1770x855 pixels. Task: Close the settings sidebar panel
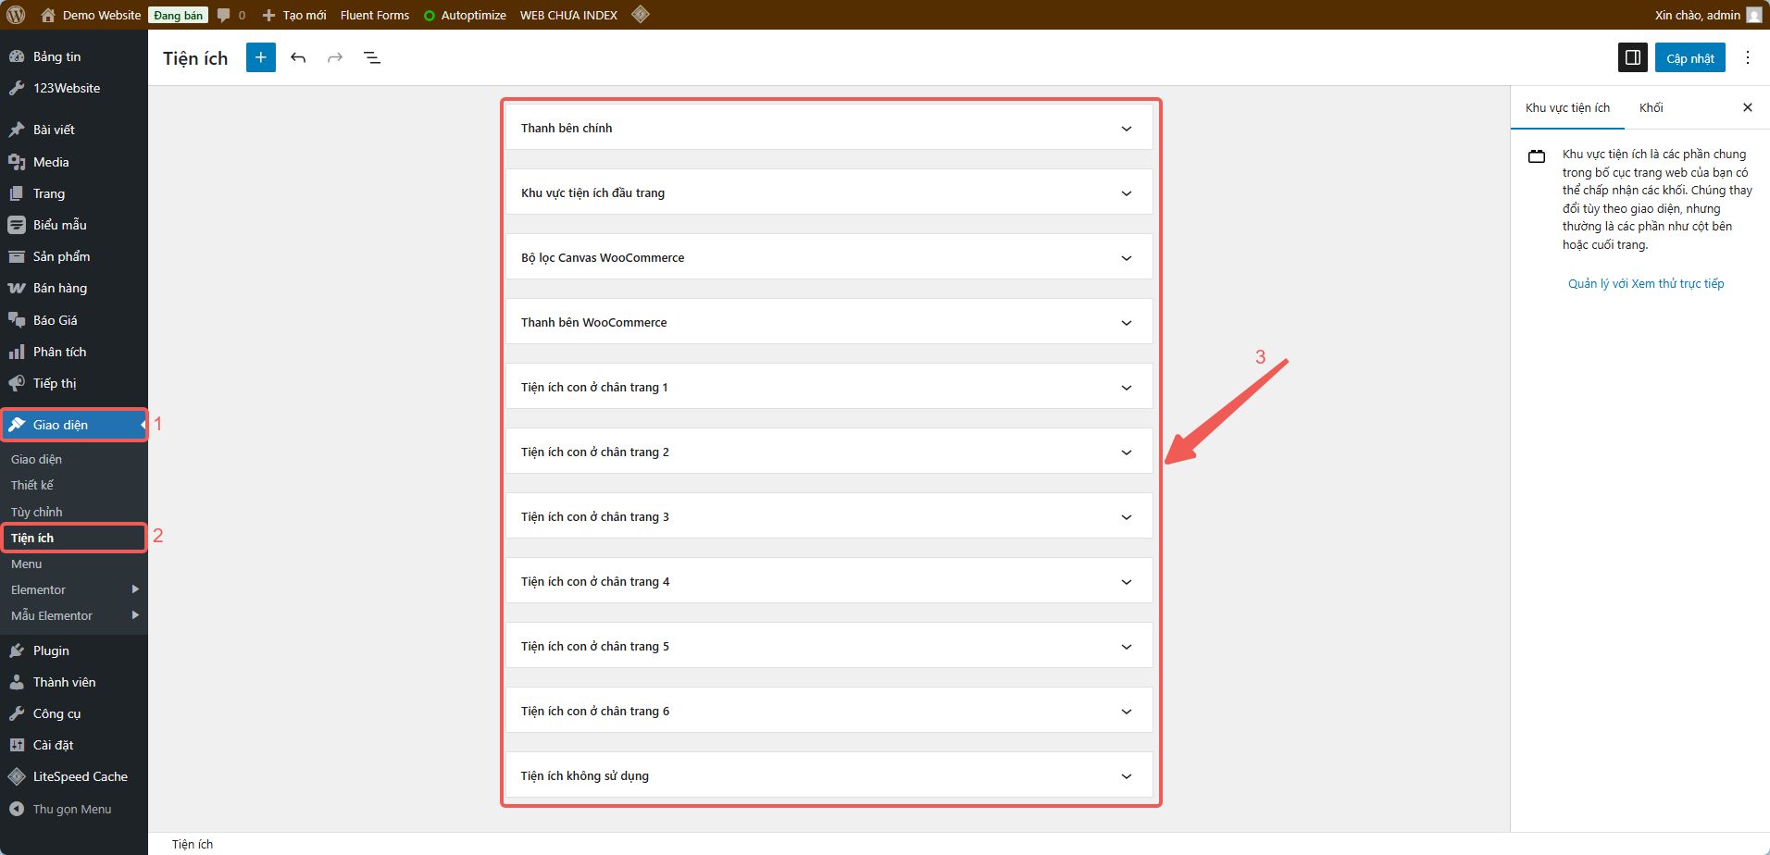[1747, 107]
